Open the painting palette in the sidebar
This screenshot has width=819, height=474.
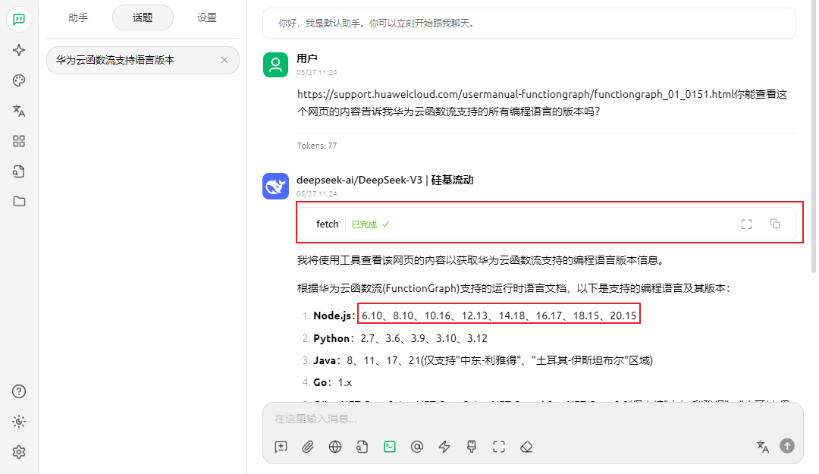point(19,80)
